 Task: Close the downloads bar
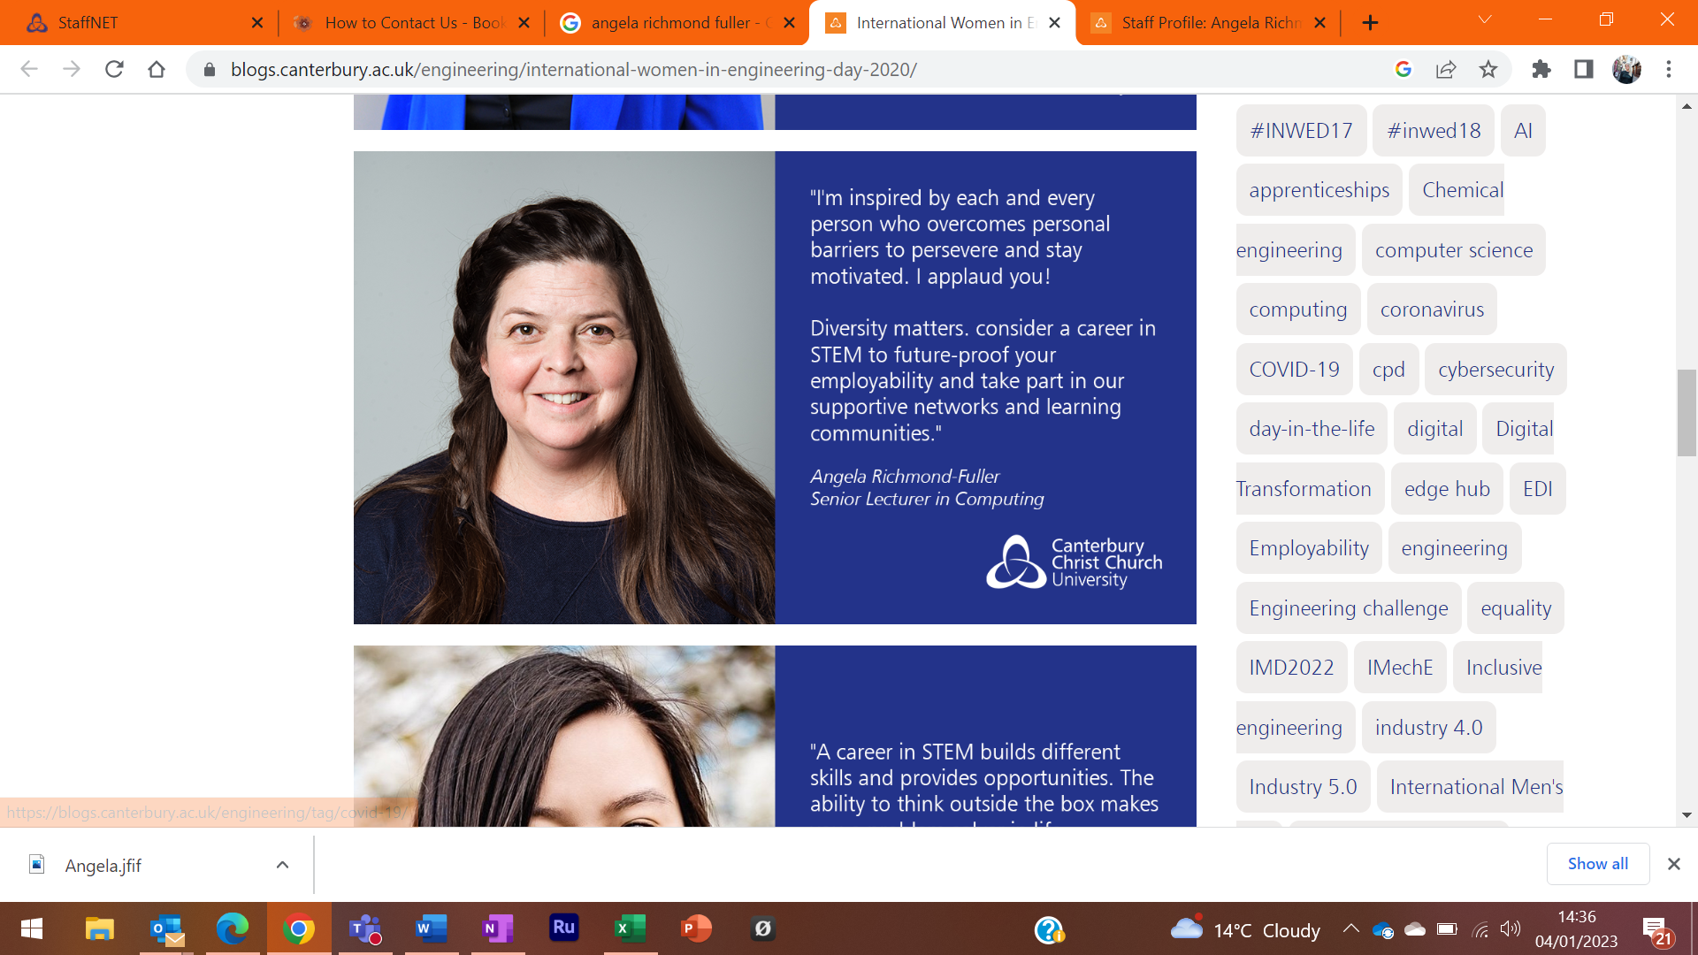coord(1673,864)
